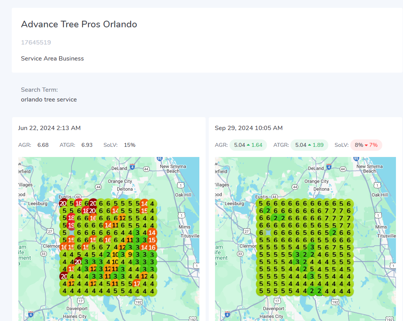Viewport: 403px width, 321px height.
Task: Click the rank 13 marker on June map
Action: pos(71,269)
